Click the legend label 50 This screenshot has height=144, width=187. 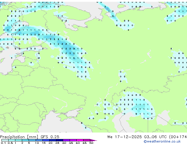click(91, 143)
